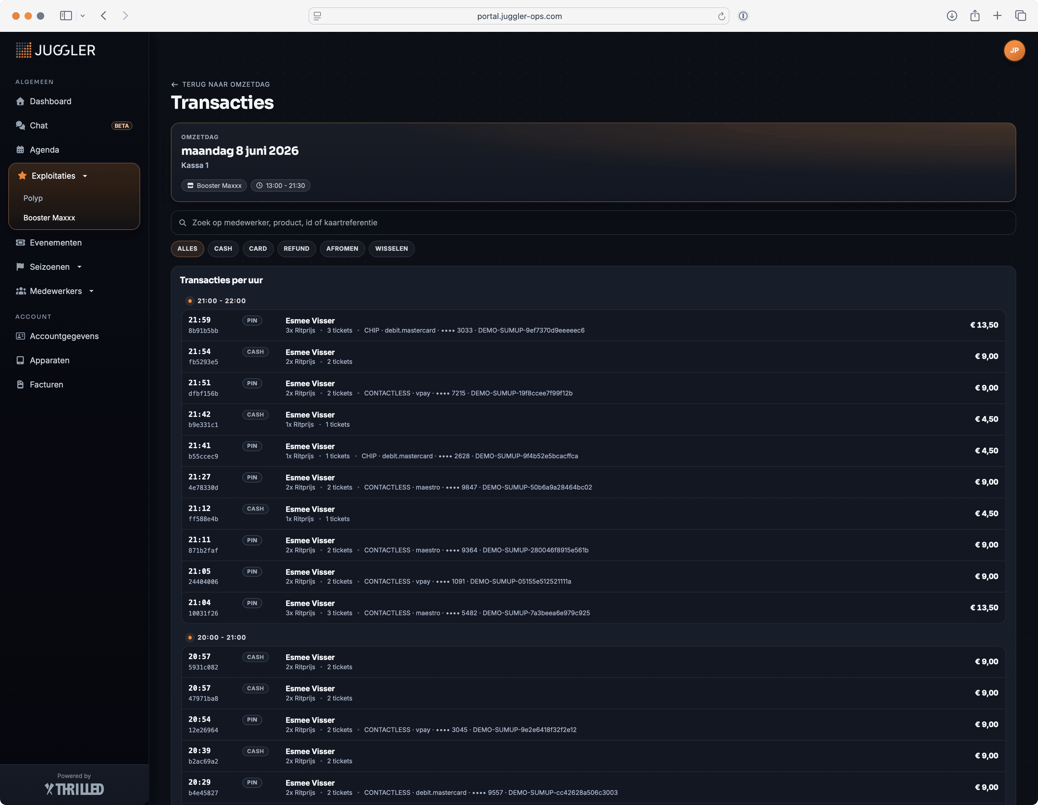Filter transactions by Afromen
The width and height of the screenshot is (1038, 805).
[342, 249]
